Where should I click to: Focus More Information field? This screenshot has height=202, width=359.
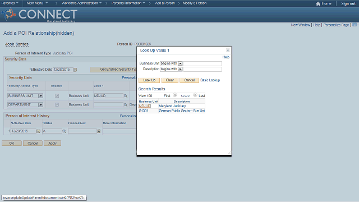[119, 131]
